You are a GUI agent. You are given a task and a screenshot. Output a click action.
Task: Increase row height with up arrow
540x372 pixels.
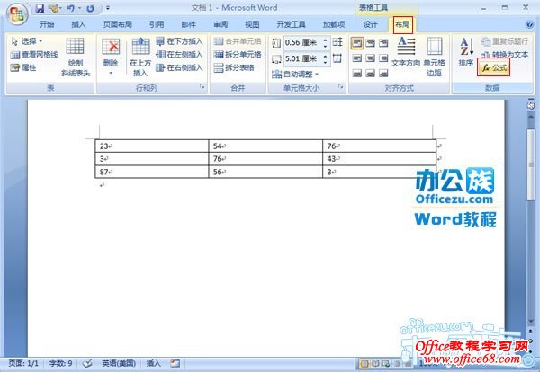[326, 40]
